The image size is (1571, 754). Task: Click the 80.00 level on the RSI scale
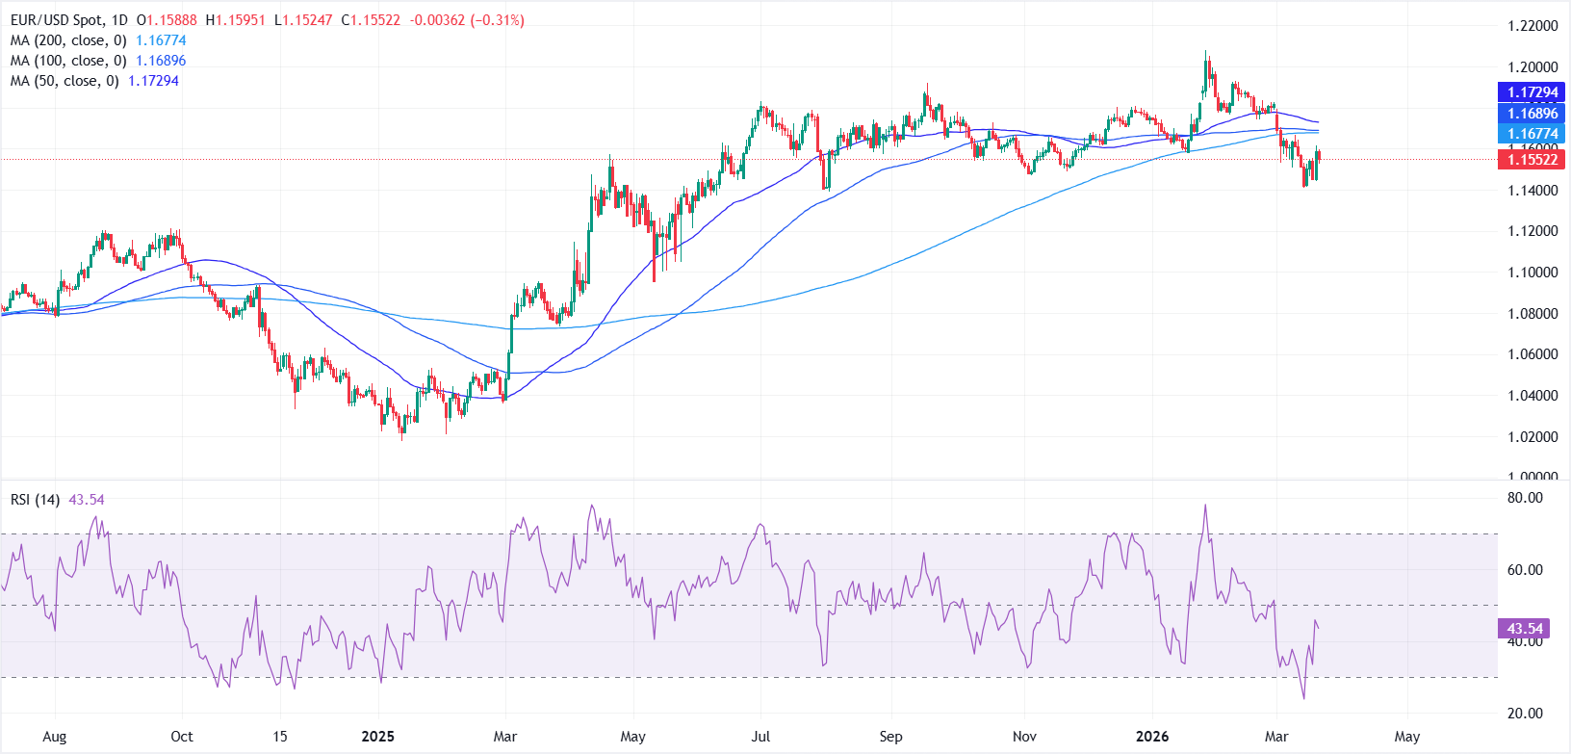coord(1525,498)
